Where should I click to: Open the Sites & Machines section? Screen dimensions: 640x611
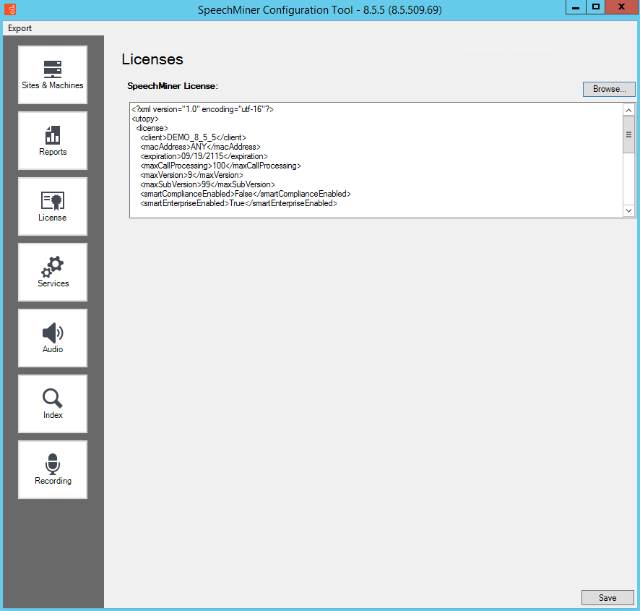click(x=53, y=75)
